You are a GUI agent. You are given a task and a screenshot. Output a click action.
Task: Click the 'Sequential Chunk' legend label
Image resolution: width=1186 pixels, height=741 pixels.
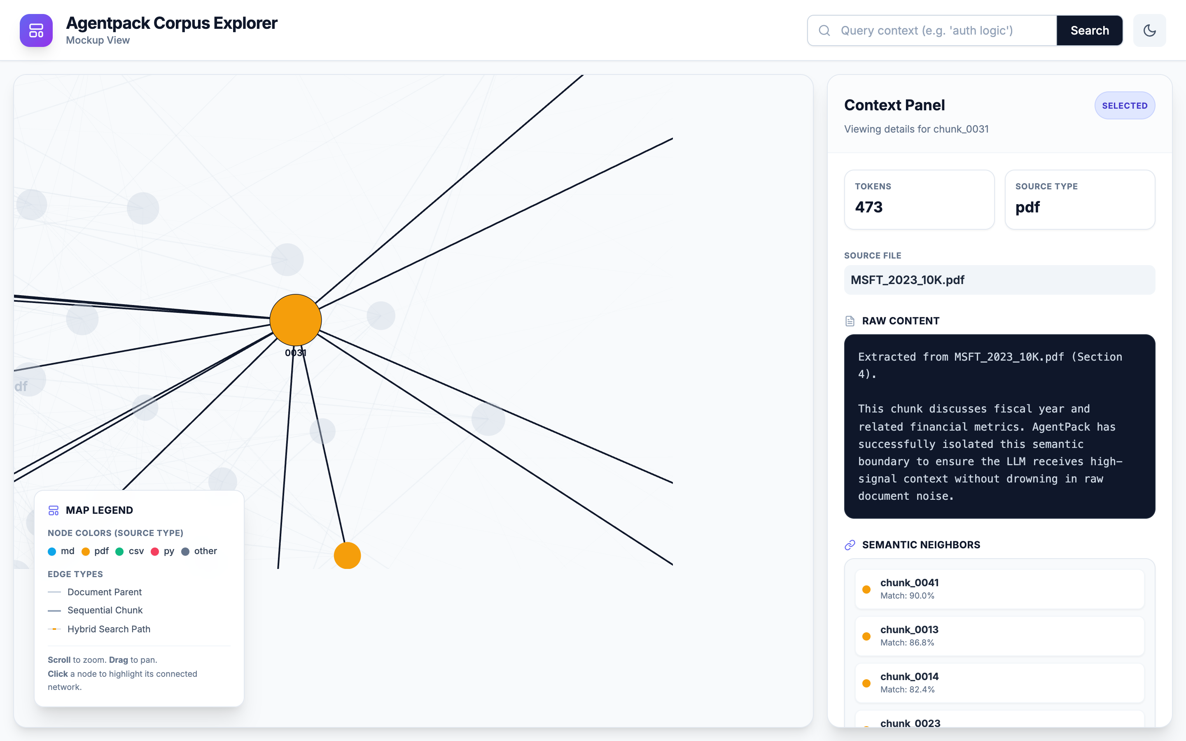tap(105, 610)
